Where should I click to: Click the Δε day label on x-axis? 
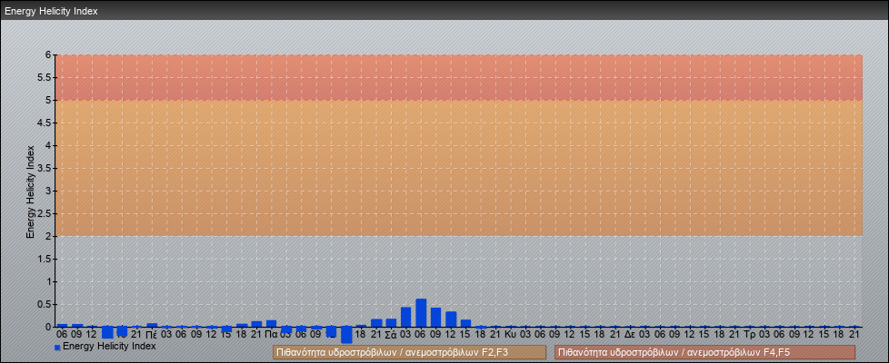(x=629, y=335)
